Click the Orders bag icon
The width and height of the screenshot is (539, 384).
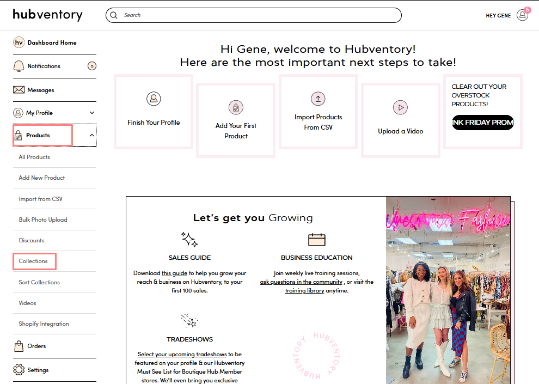click(19, 346)
